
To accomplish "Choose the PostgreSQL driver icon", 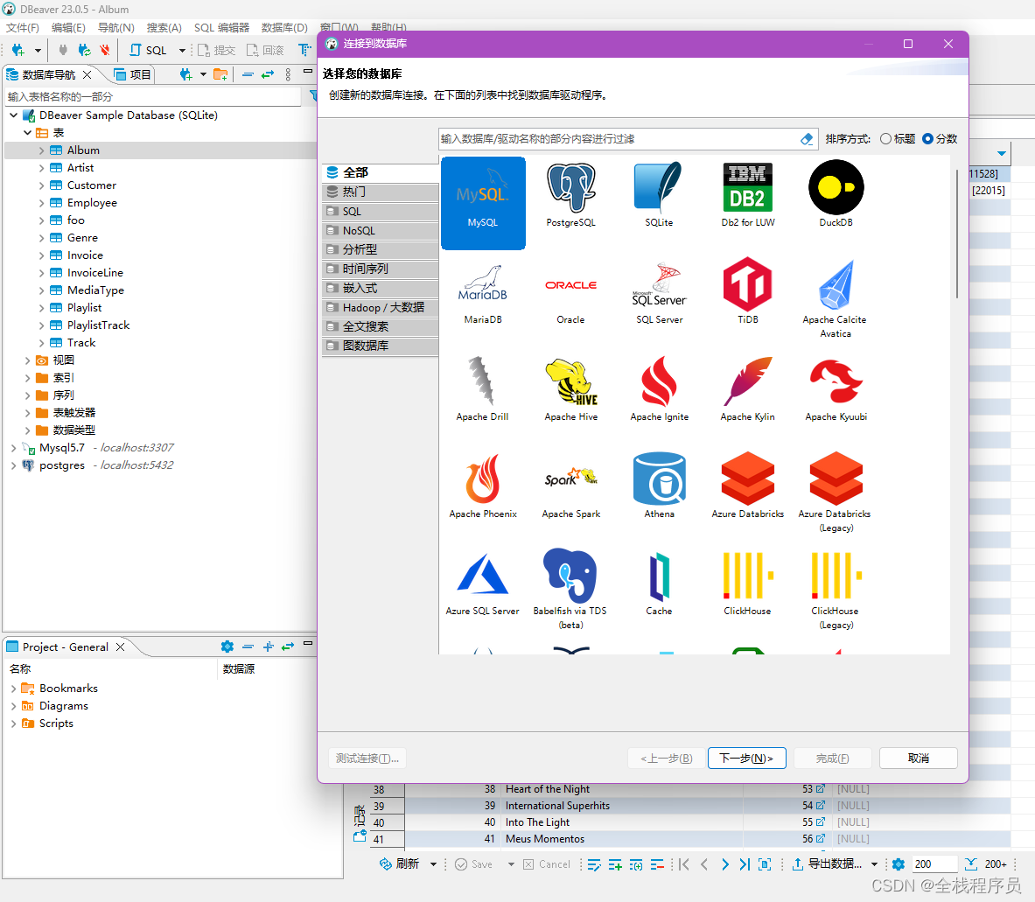I will (571, 195).
